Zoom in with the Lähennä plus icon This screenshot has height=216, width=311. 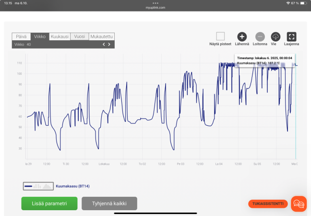pyautogui.click(x=242, y=36)
